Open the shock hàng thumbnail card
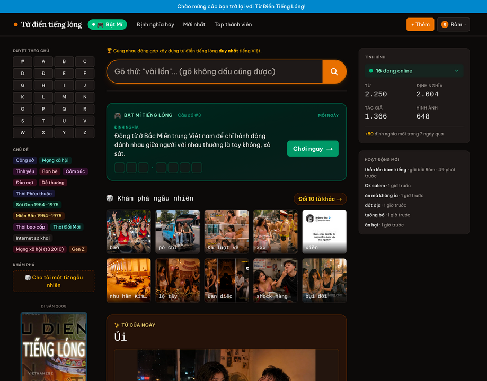Viewport: 487px width, 381px height. coord(276,280)
